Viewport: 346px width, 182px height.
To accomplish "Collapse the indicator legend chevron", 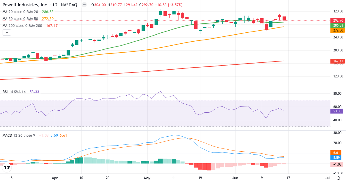I will point(7,33).
